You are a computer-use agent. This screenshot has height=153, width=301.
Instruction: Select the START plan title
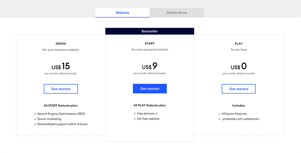150,44
